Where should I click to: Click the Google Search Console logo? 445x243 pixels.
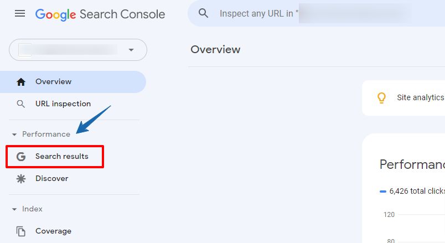point(100,14)
